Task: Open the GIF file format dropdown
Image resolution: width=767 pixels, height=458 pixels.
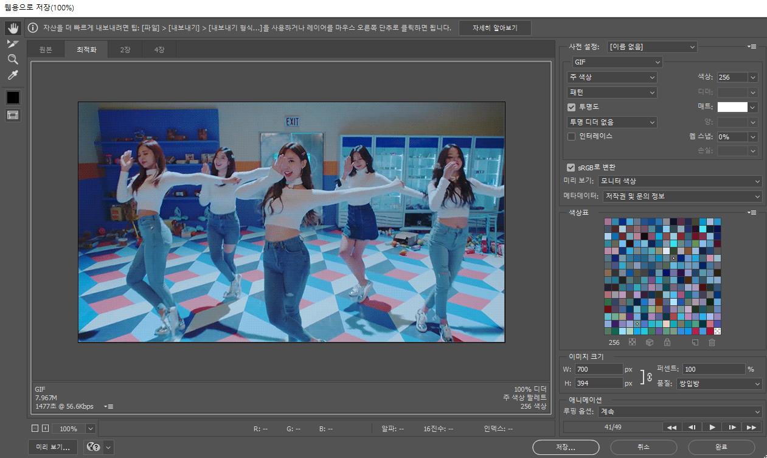Action: tap(617, 62)
